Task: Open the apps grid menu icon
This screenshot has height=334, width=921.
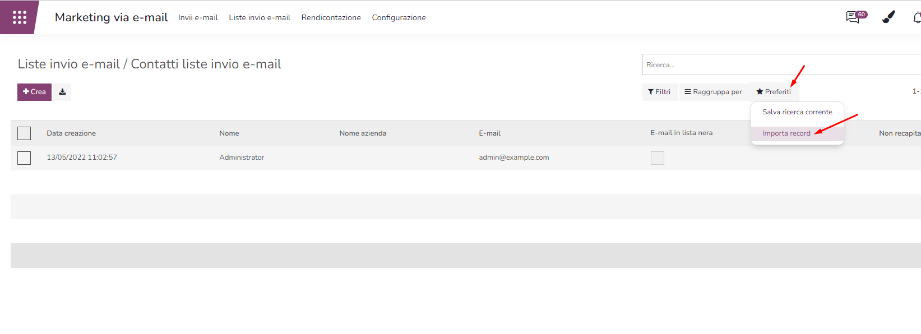Action: pyautogui.click(x=20, y=17)
